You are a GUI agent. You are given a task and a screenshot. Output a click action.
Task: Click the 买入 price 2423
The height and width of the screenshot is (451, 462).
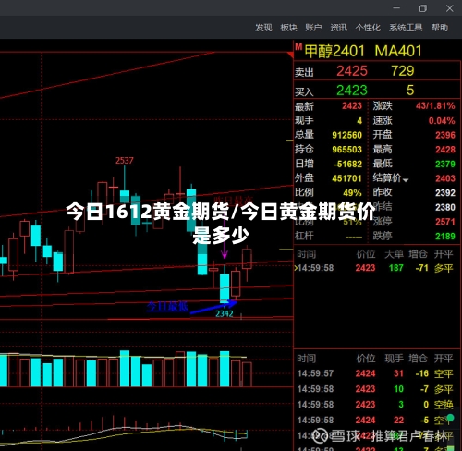coord(352,91)
